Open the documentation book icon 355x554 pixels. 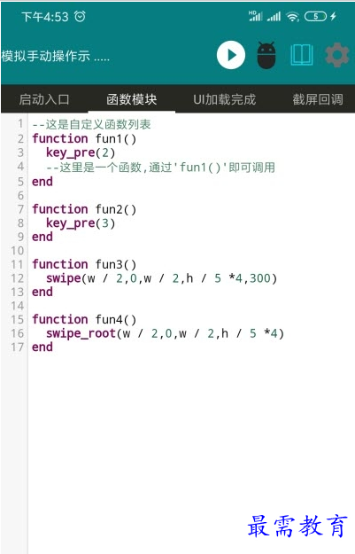pyautogui.click(x=301, y=55)
